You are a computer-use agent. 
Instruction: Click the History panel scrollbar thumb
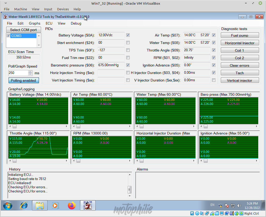129,190
